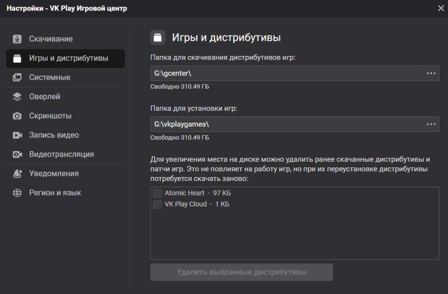Select the Игры и дистрибутивы sidebar item
The image size is (448, 294).
click(66, 58)
